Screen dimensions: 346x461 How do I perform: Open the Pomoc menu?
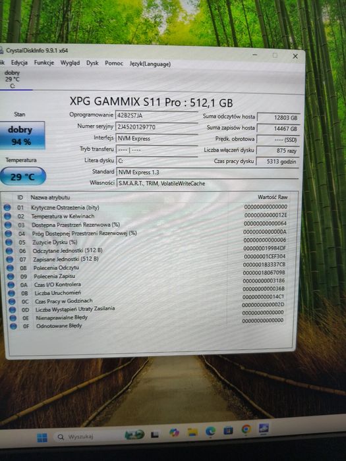coord(114,63)
